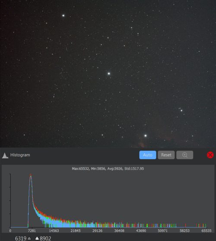Click the 50971 axis label
216x241 pixels.
162,231
